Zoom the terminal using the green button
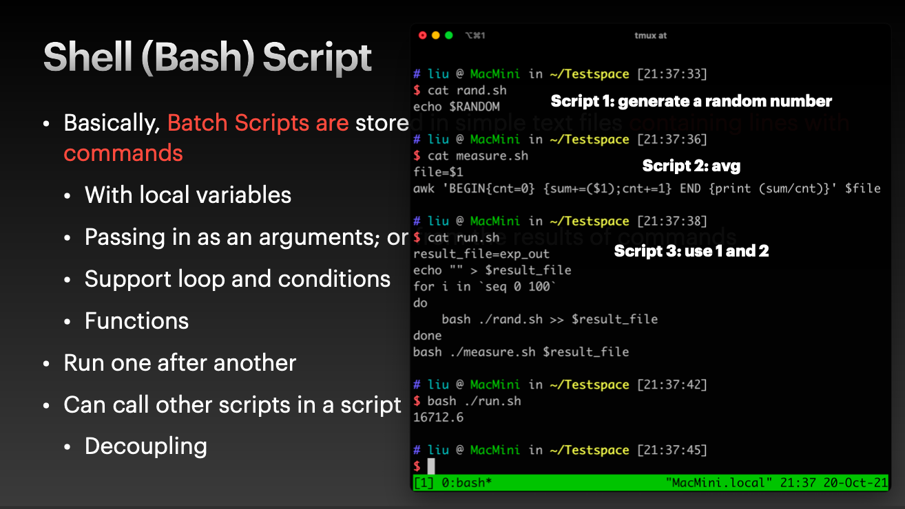This screenshot has height=509, width=905. point(448,35)
